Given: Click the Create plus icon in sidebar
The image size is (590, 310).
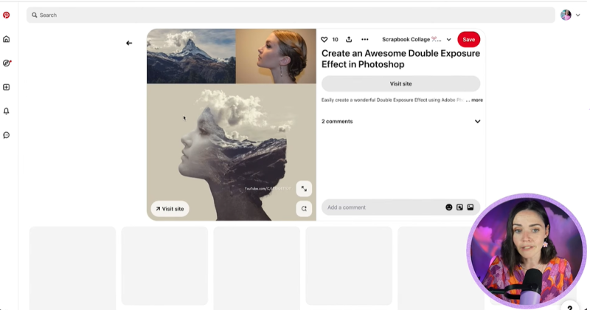Looking at the screenshot, I should pos(7,87).
